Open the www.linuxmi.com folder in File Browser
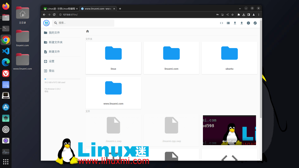The image size is (299, 168). pyautogui.click(x=114, y=93)
